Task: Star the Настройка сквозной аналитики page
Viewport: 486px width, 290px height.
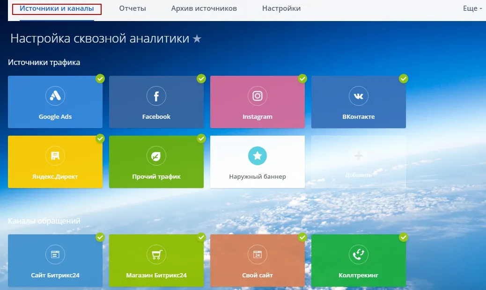Action: coord(197,39)
